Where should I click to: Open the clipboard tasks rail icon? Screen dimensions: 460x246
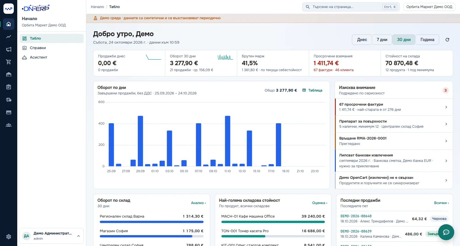tap(9, 87)
